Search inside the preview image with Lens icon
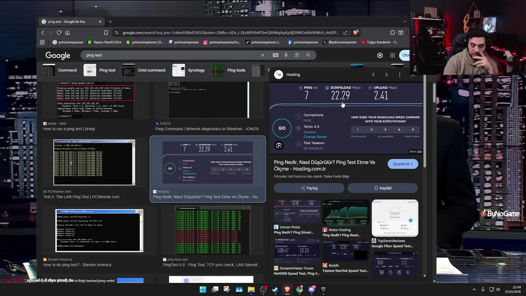 point(279,145)
